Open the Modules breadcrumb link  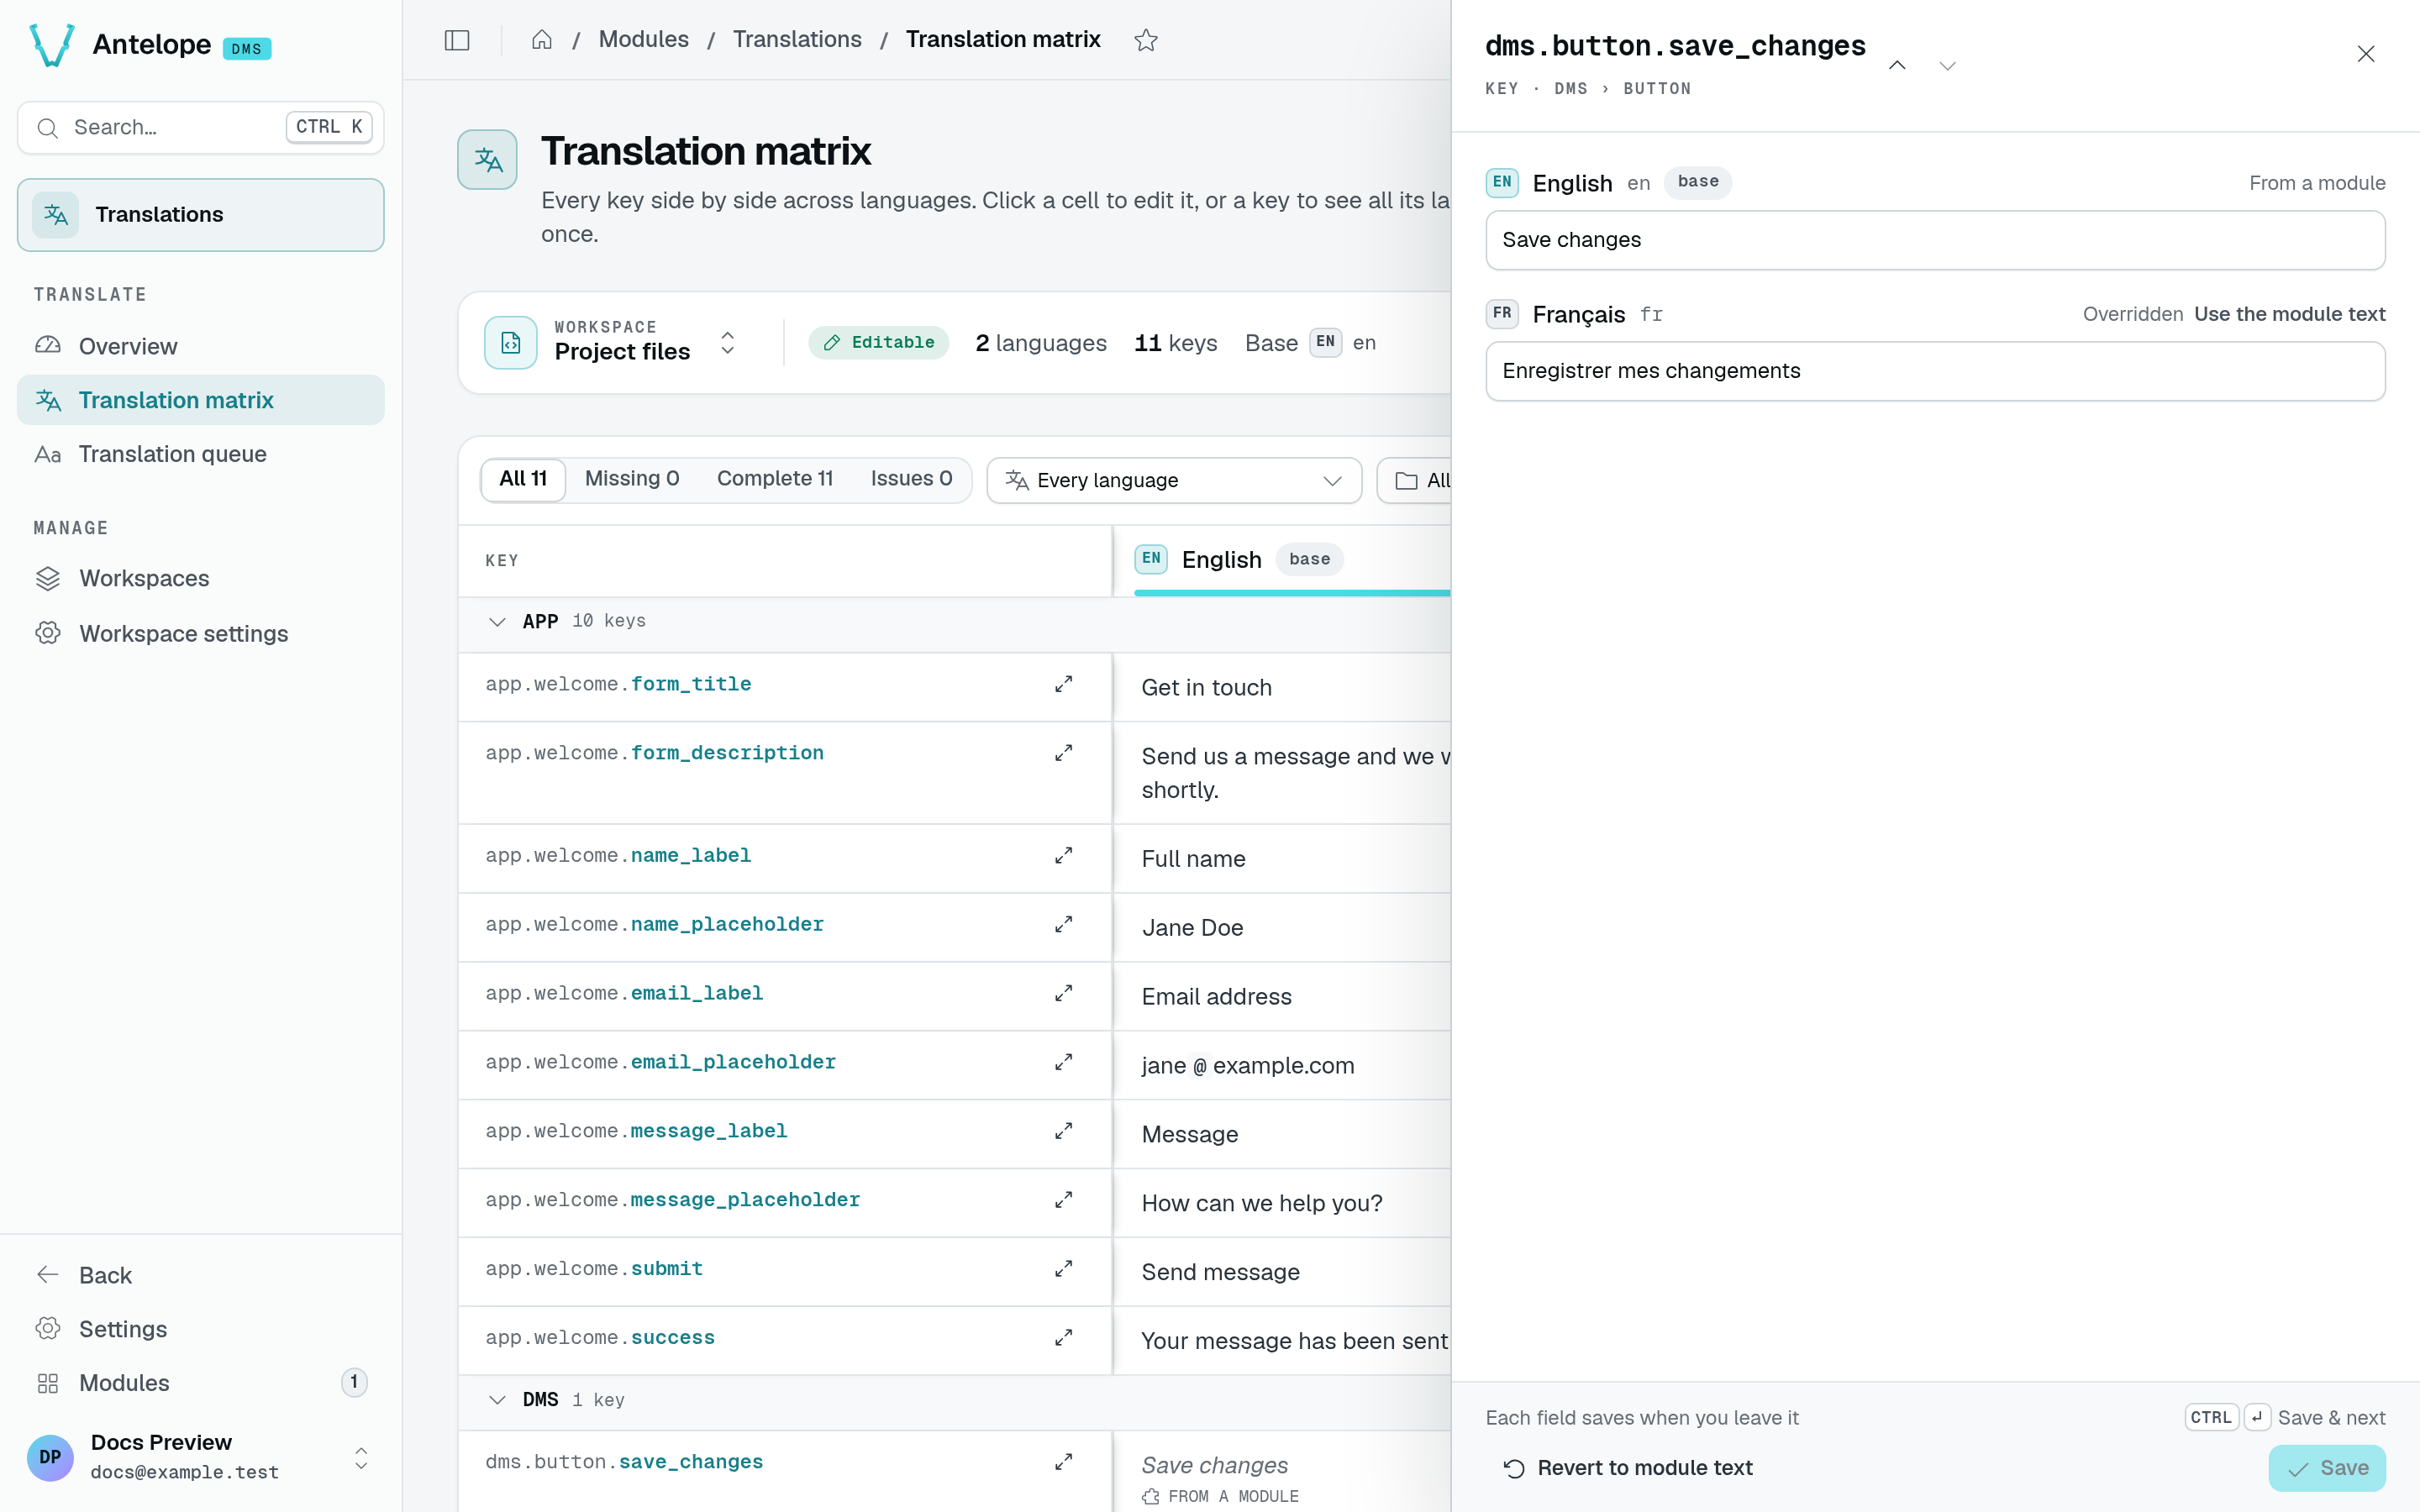tap(643, 40)
